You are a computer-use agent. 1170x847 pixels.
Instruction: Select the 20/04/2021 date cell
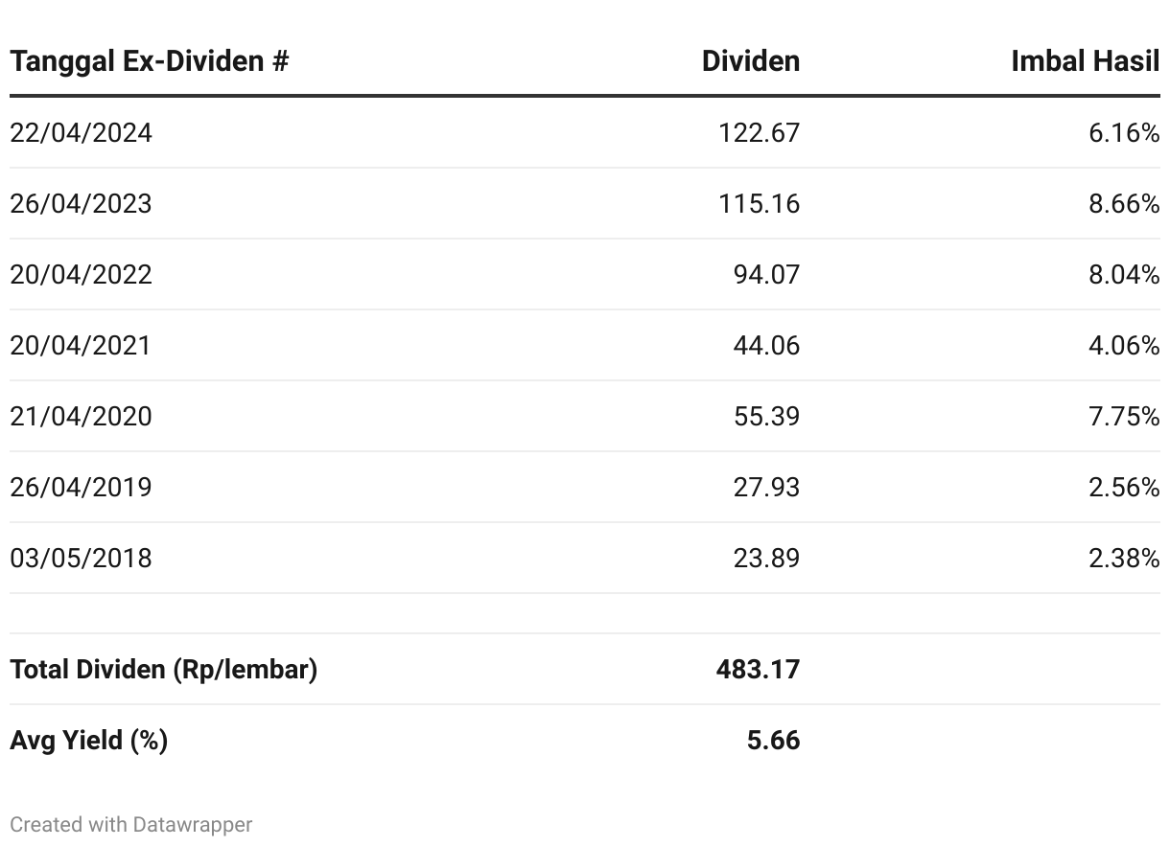(81, 345)
